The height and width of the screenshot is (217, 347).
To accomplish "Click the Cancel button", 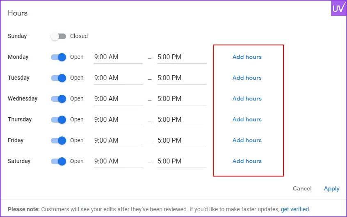I will click(x=302, y=188).
